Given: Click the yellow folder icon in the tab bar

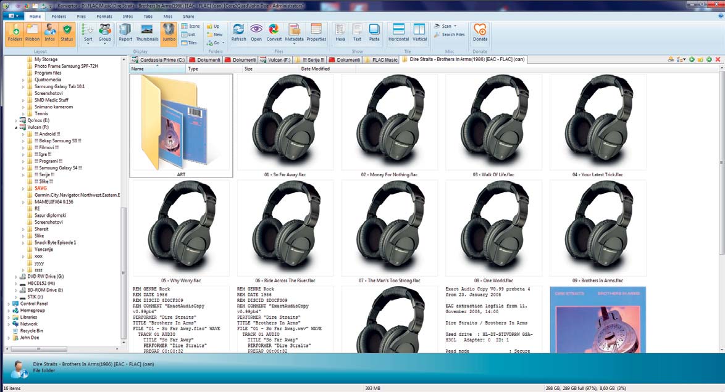Looking at the screenshot, I should point(700,60).
